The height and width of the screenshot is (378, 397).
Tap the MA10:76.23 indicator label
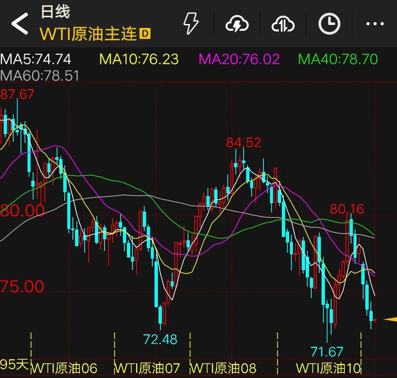[x=139, y=59]
